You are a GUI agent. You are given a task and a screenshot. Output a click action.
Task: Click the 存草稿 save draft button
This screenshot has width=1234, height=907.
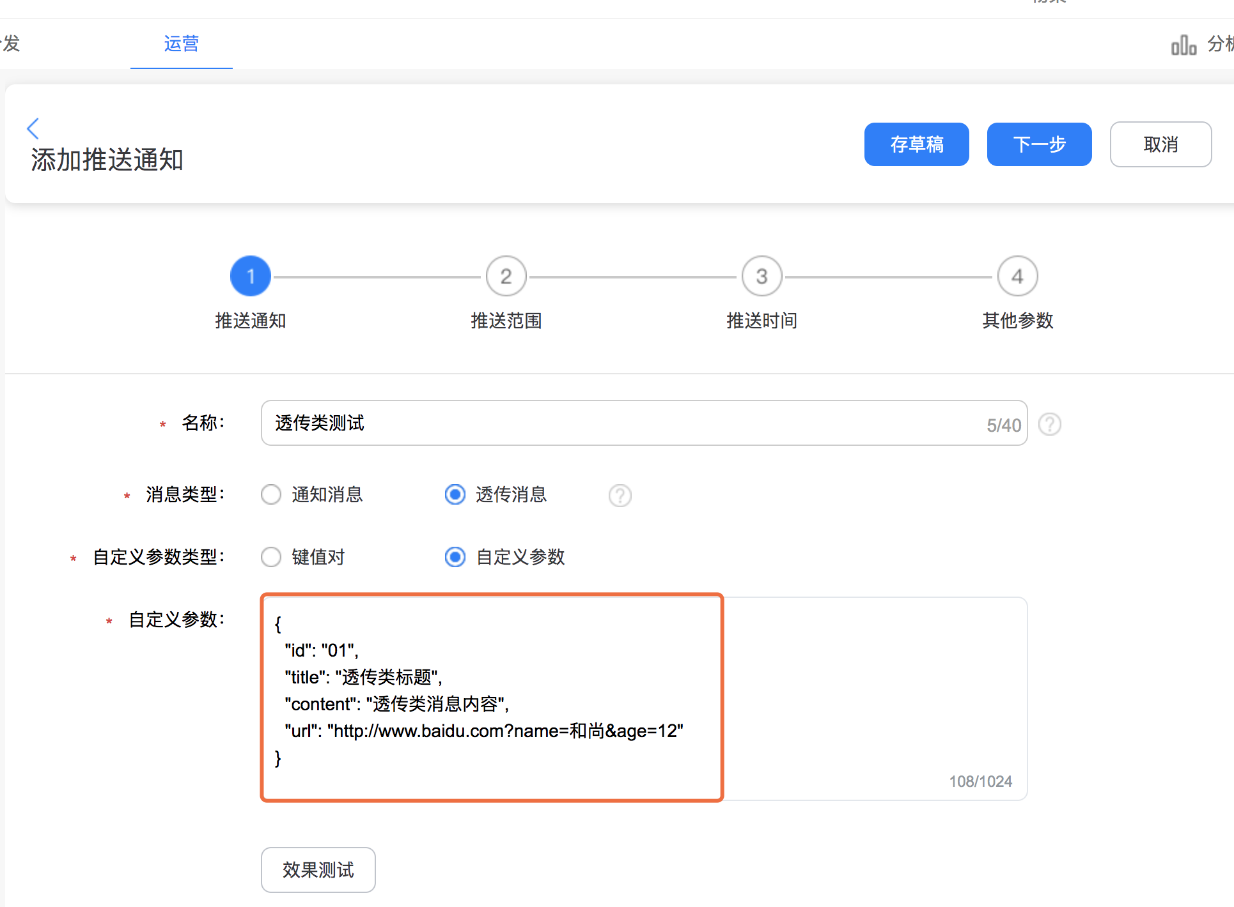pos(916,144)
